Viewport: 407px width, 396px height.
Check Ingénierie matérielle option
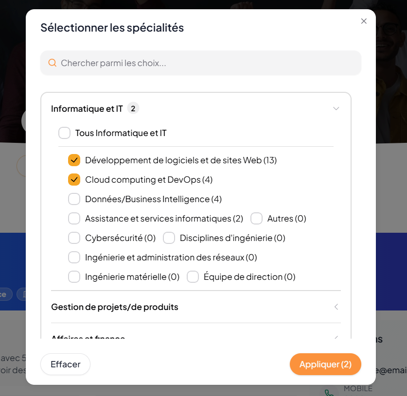coord(74,277)
